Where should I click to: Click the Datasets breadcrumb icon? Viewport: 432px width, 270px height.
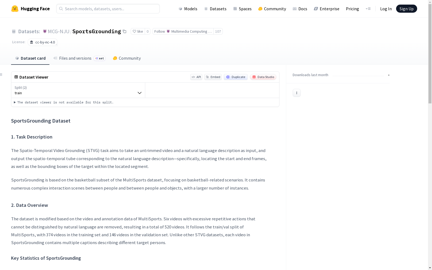point(14,31)
